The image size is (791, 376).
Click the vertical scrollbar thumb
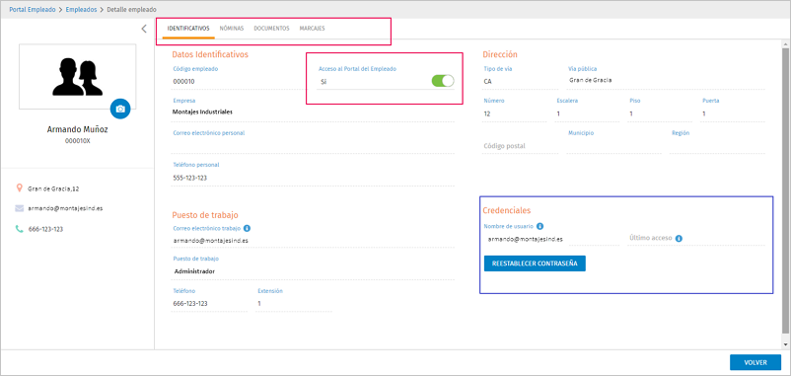(x=786, y=190)
